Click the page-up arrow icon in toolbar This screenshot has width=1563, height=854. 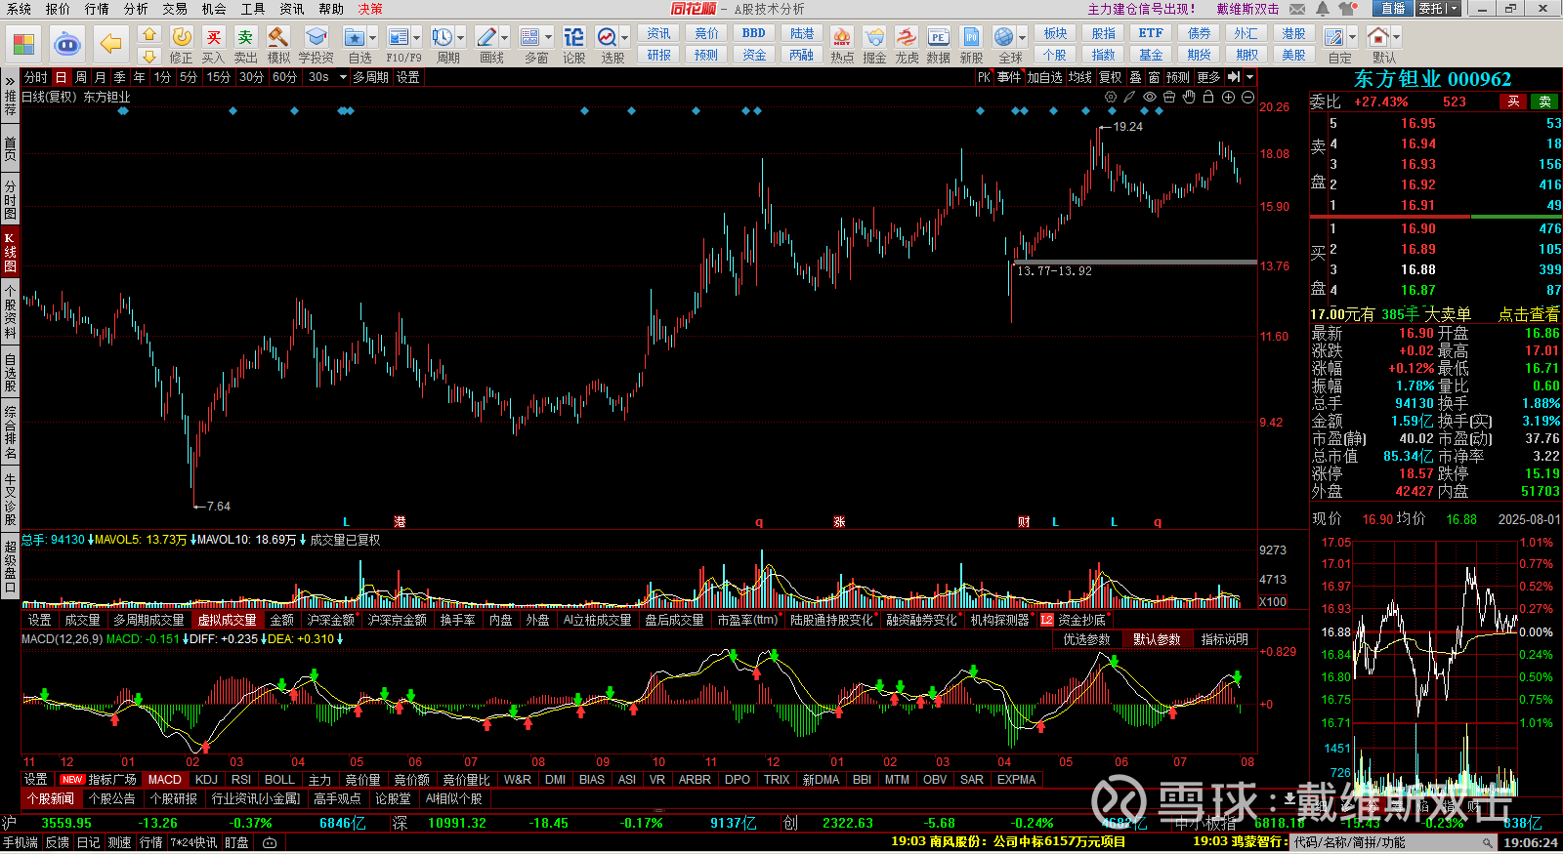tap(149, 33)
